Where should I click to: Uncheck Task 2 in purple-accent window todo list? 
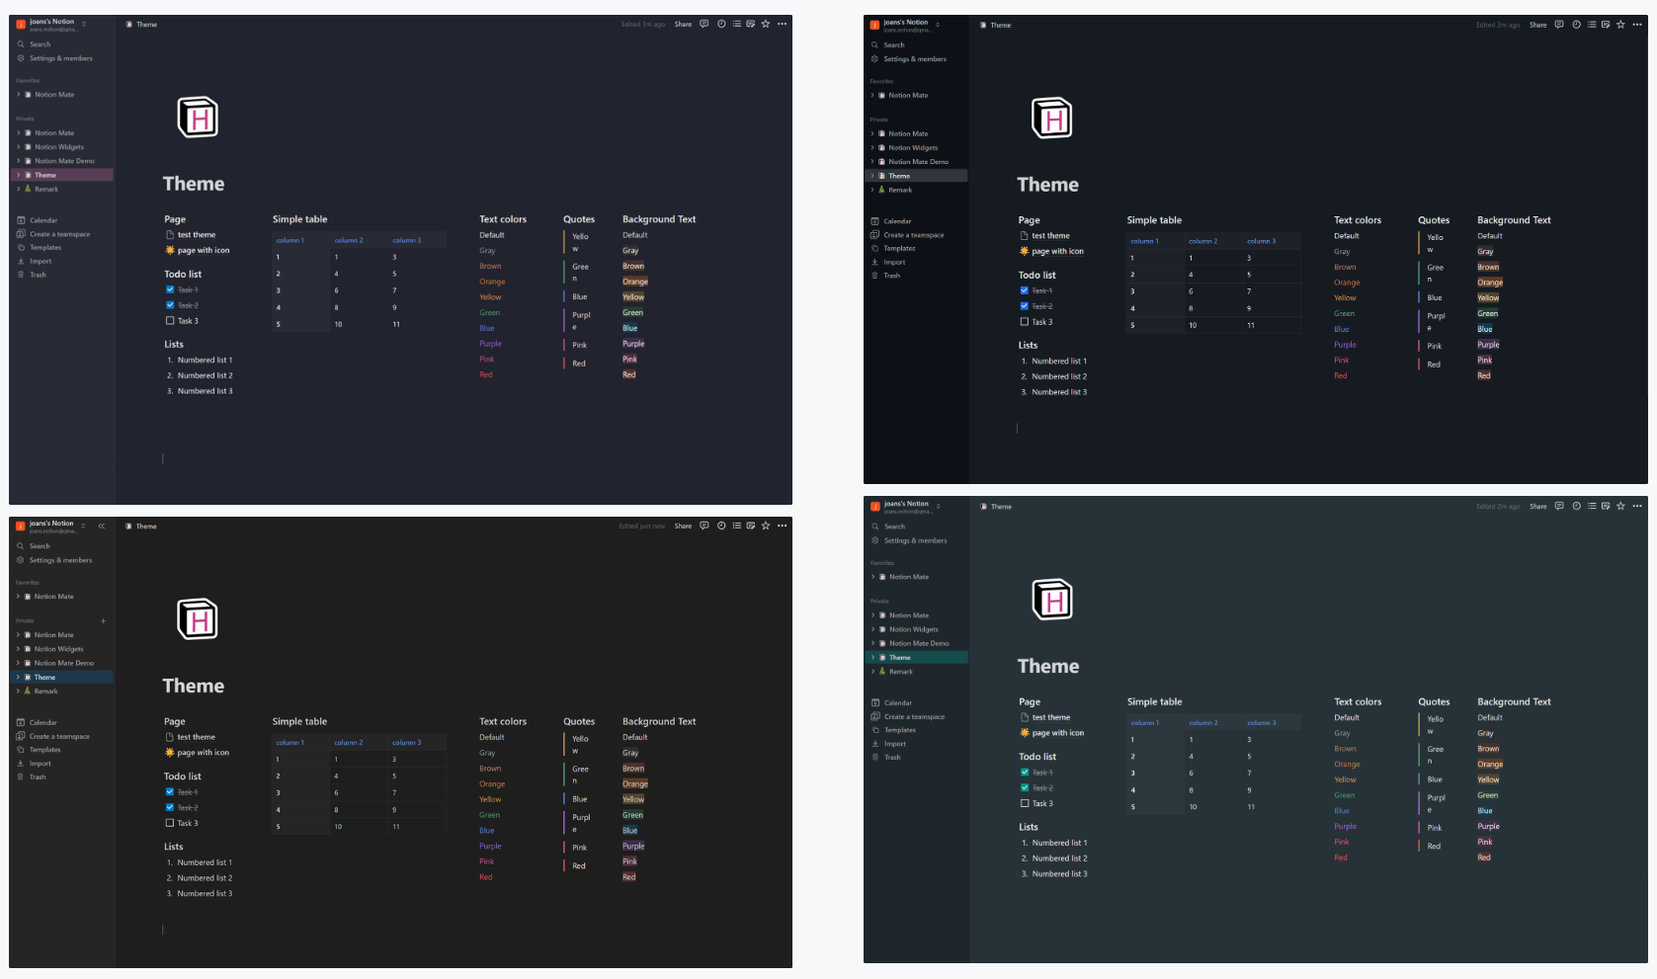[x=170, y=305]
